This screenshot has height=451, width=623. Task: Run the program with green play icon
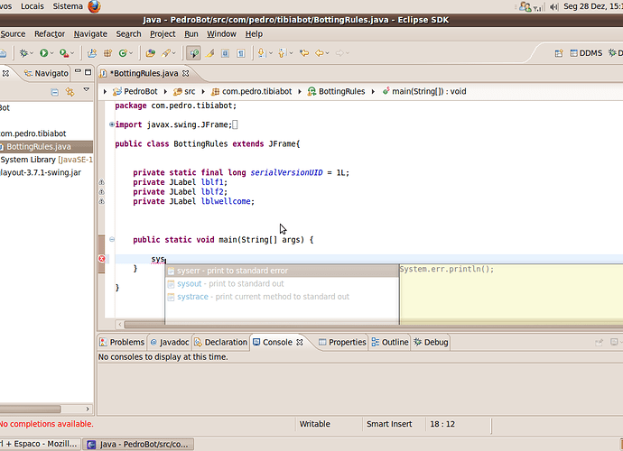coord(43,53)
